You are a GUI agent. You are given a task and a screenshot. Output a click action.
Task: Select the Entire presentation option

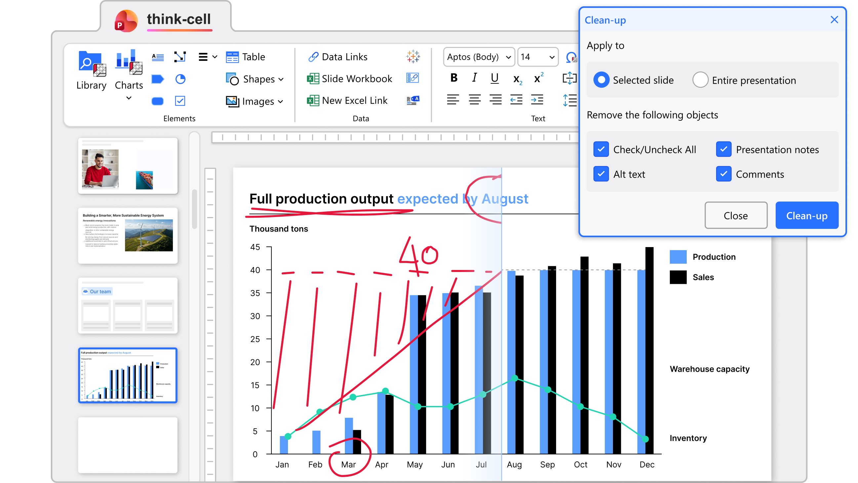[700, 80]
